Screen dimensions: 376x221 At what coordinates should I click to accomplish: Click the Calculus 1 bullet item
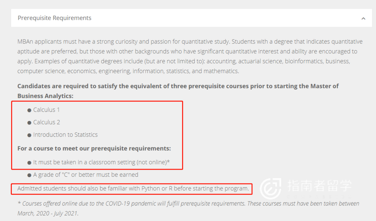pos(46,110)
